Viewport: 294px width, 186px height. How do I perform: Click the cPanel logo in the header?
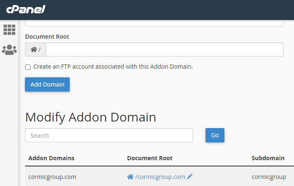(x=26, y=9)
